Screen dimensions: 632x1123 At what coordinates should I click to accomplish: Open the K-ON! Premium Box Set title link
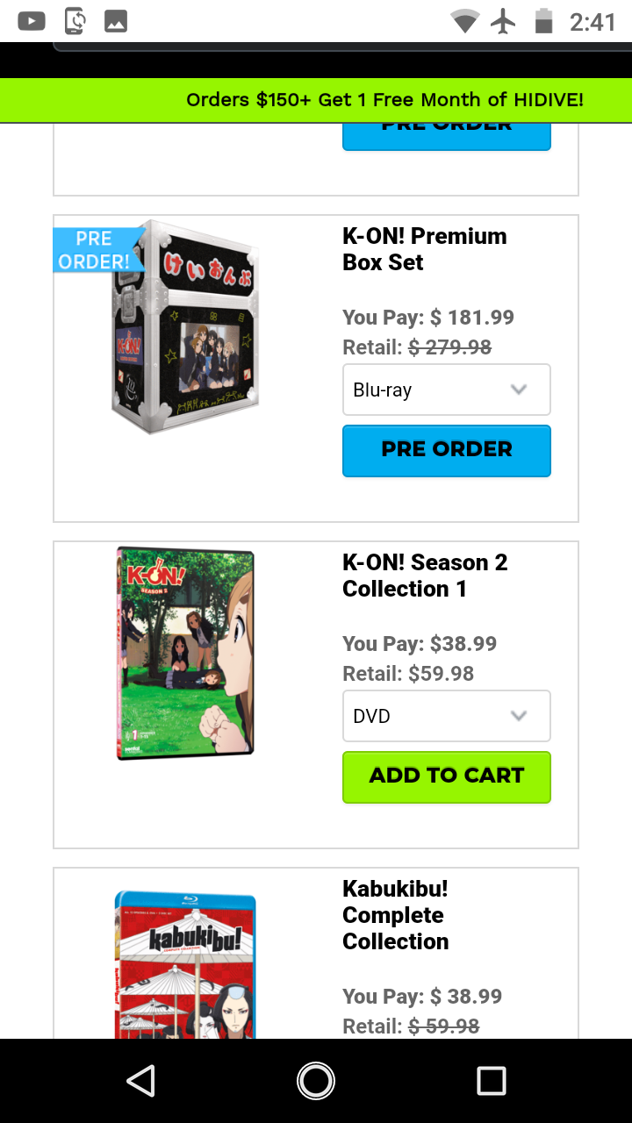coord(425,249)
